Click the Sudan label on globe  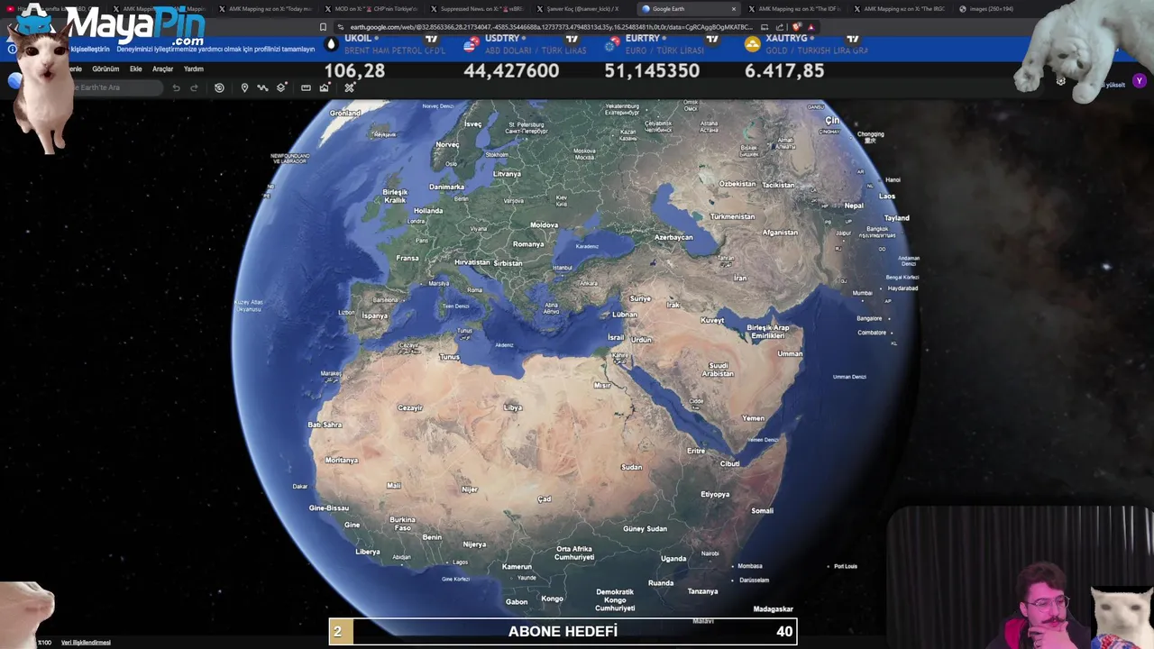tap(631, 467)
